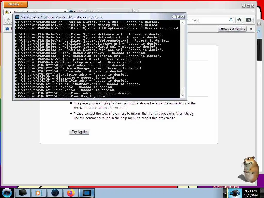Click the line with AppCompat.admx
Screen dimensions: 264x198
click(x=71, y=65)
